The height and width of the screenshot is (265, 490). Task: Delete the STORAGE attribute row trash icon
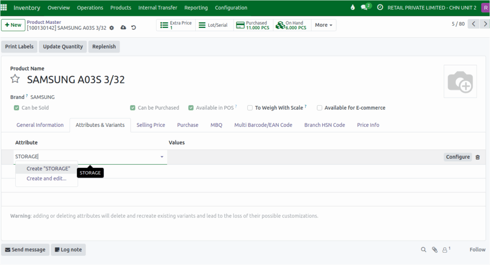click(478, 157)
